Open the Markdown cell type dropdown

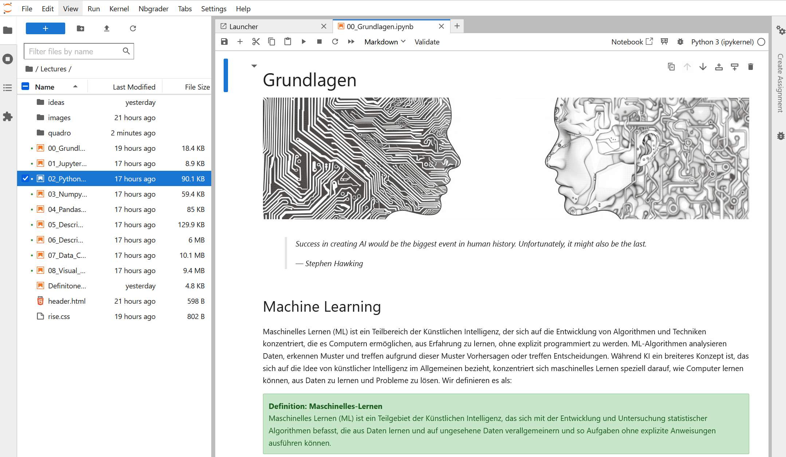(385, 42)
